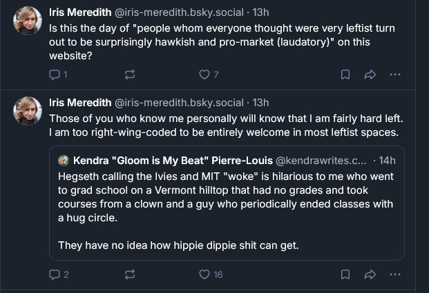This screenshot has width=429, height=293.
Task: Repost the second post quoting Kendra
Action: [x=129, y=274]
